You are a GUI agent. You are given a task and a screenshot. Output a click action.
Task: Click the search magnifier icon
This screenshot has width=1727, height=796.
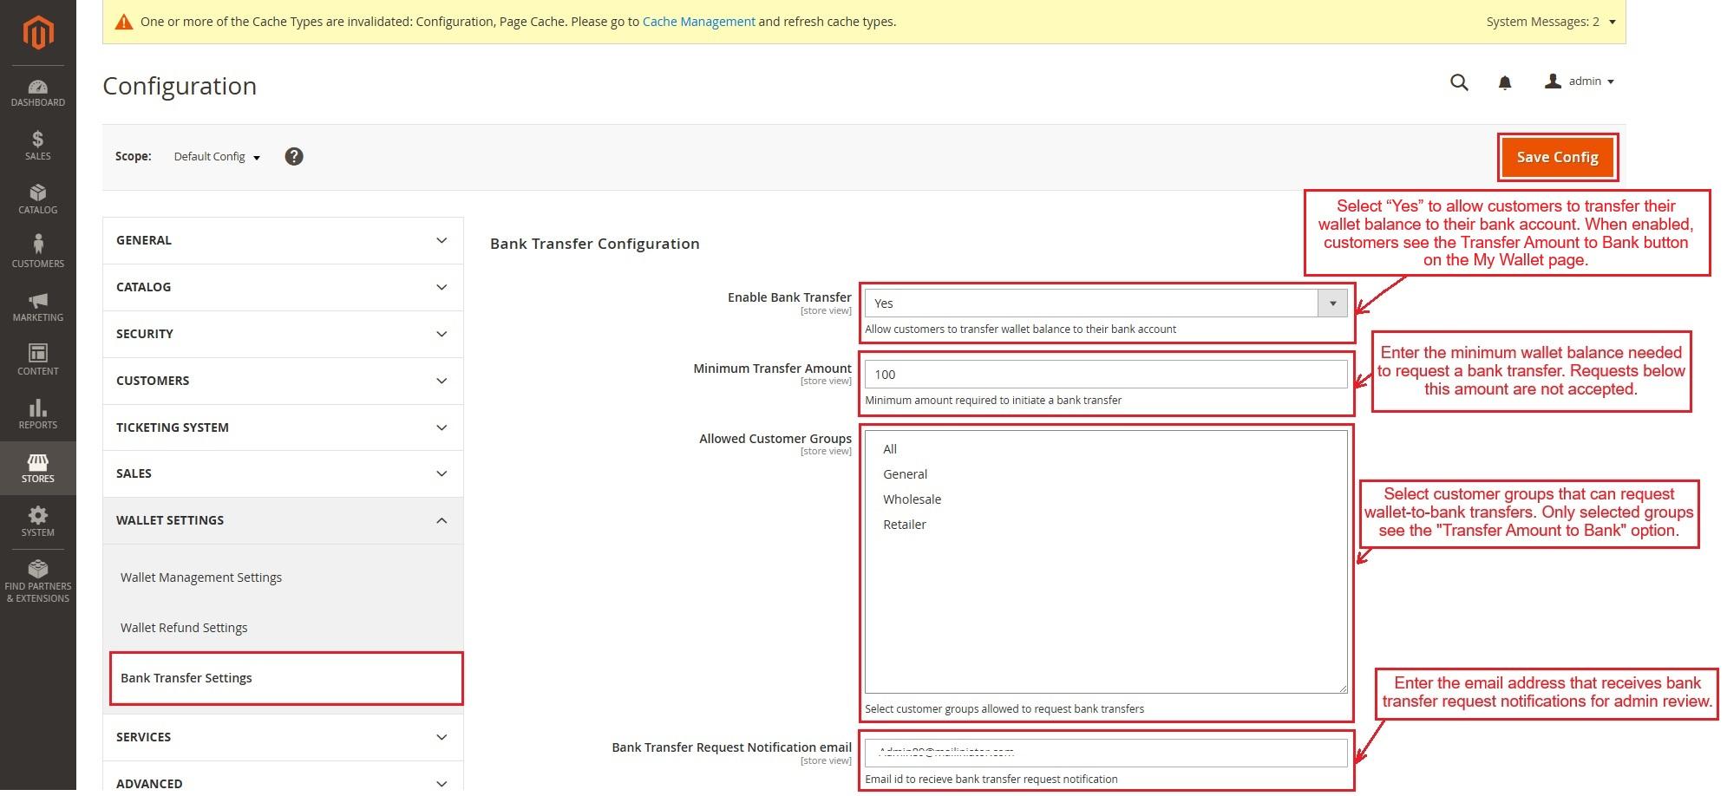pos(1459,82)
